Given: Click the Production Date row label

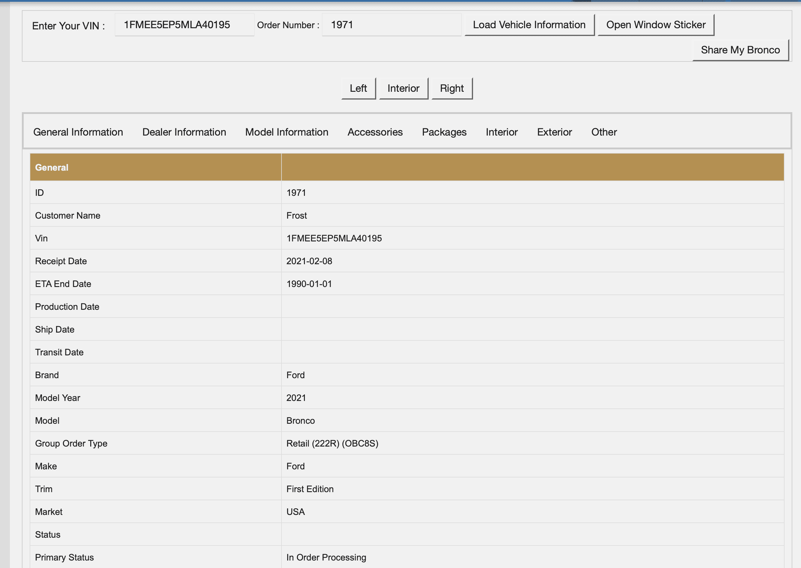Looking at the screenshot, I should (67, 307).
